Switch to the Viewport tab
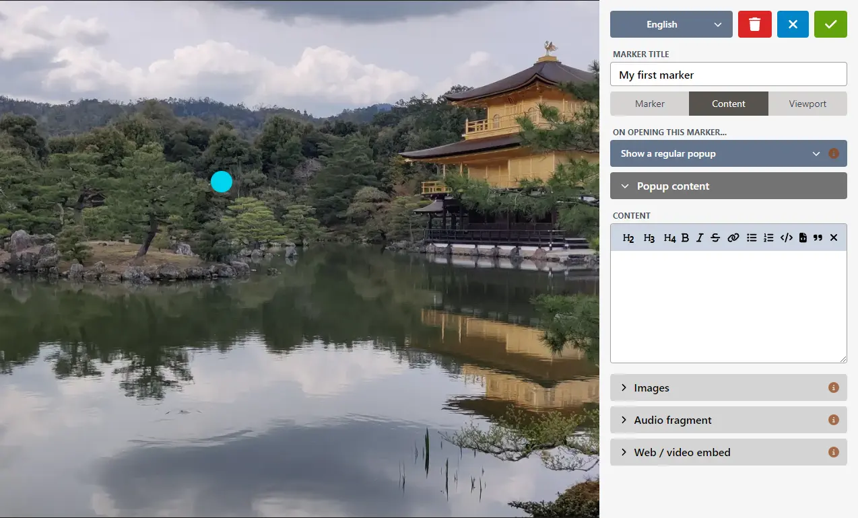The height and width of the screenshot is (518, 858). 807,104
